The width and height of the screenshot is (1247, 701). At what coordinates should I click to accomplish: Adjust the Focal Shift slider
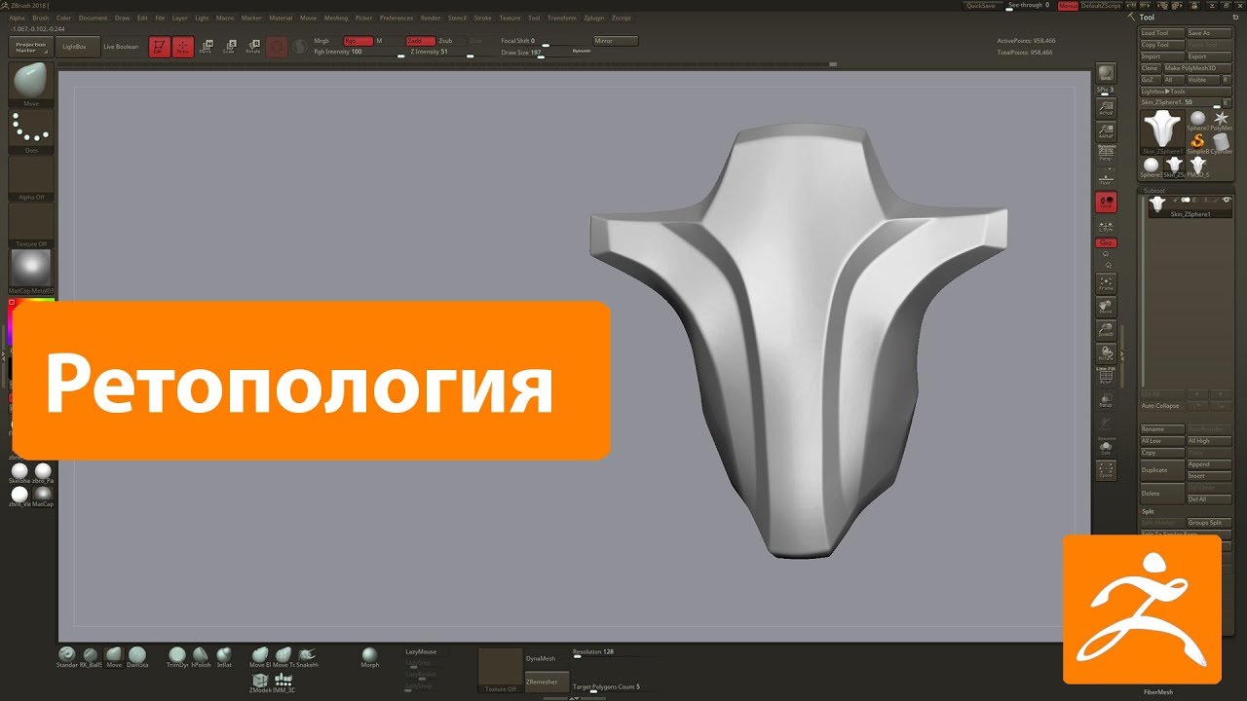pos(545,41)
